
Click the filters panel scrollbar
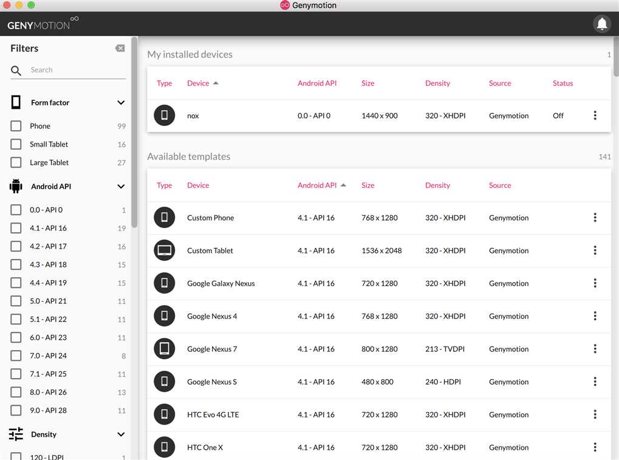pyautogui.click(x=135, y=132)
